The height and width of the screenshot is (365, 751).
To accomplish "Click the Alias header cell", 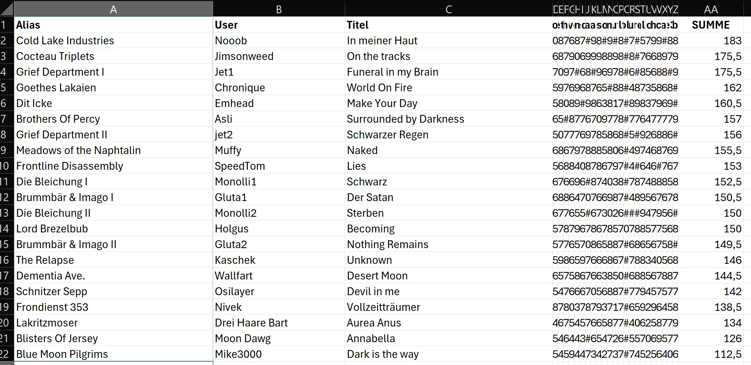I will click(113, 25).
